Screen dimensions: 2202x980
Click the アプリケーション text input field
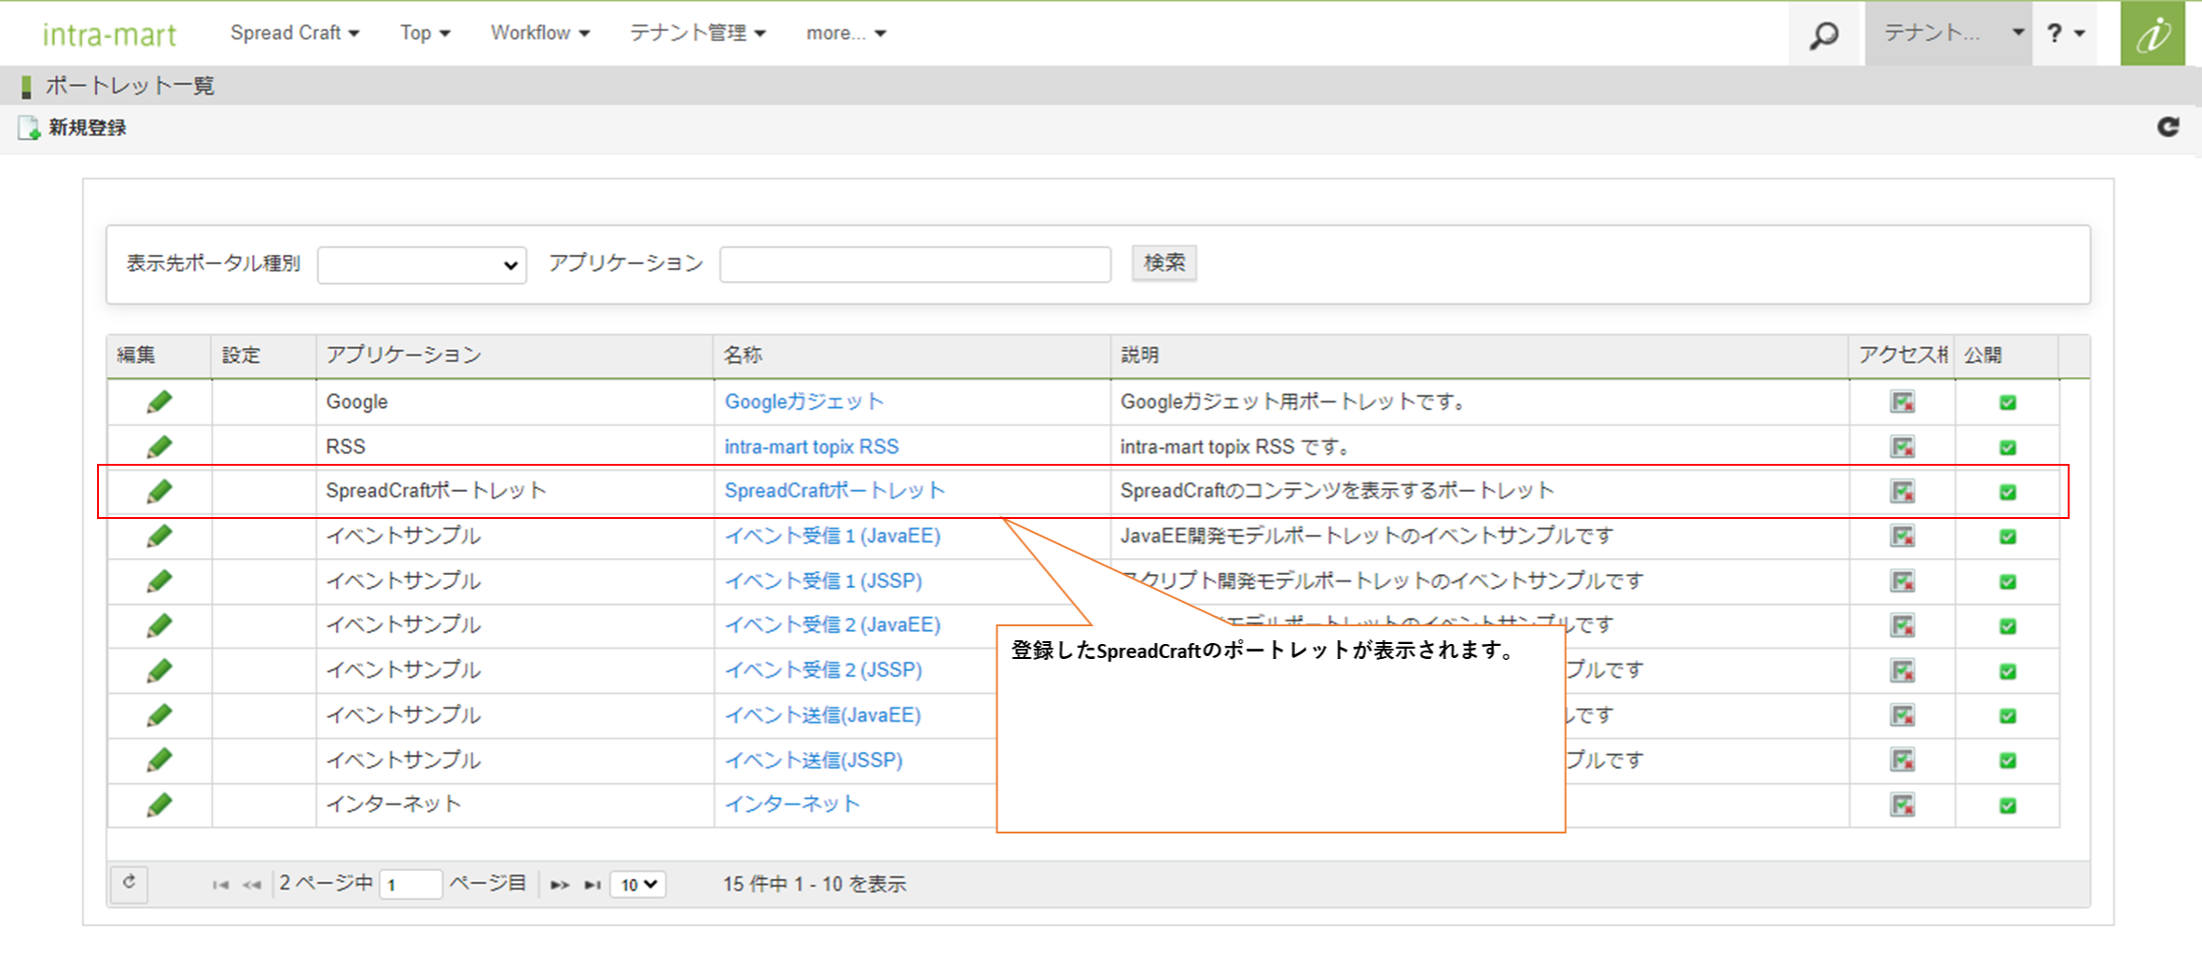click(914, 265)
